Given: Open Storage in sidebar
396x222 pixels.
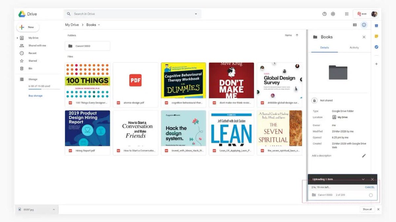Looking at the screenshot, I should coord(33,79).
